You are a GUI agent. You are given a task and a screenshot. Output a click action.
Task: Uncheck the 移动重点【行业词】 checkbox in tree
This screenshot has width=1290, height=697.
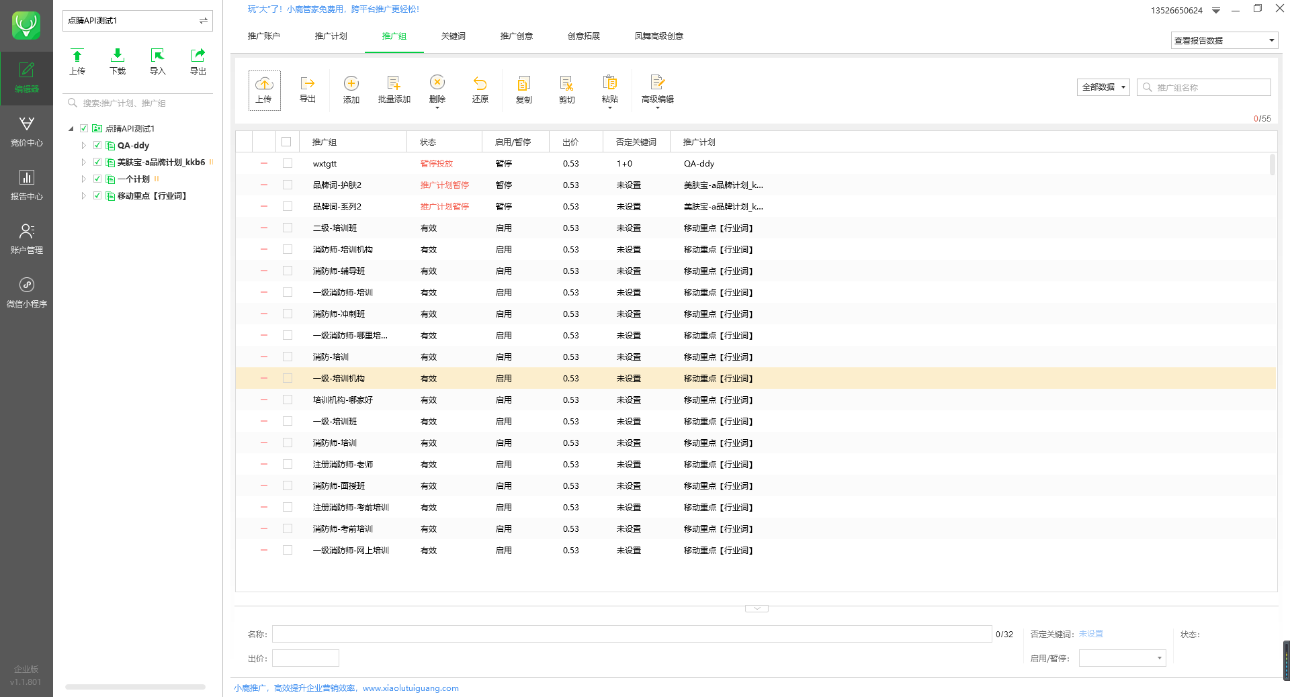point(97,195)
